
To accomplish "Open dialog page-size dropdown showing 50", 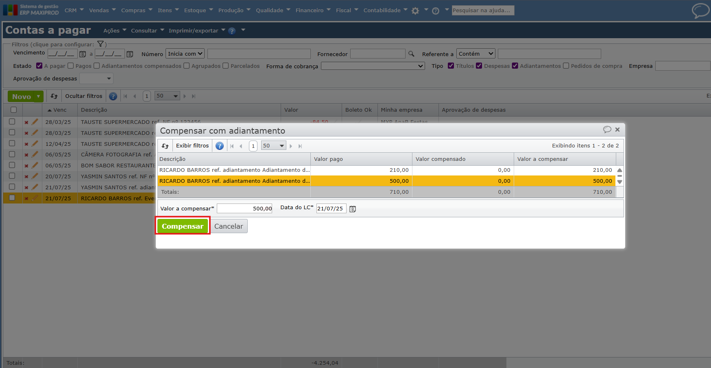I will click(x=273, y=146).
